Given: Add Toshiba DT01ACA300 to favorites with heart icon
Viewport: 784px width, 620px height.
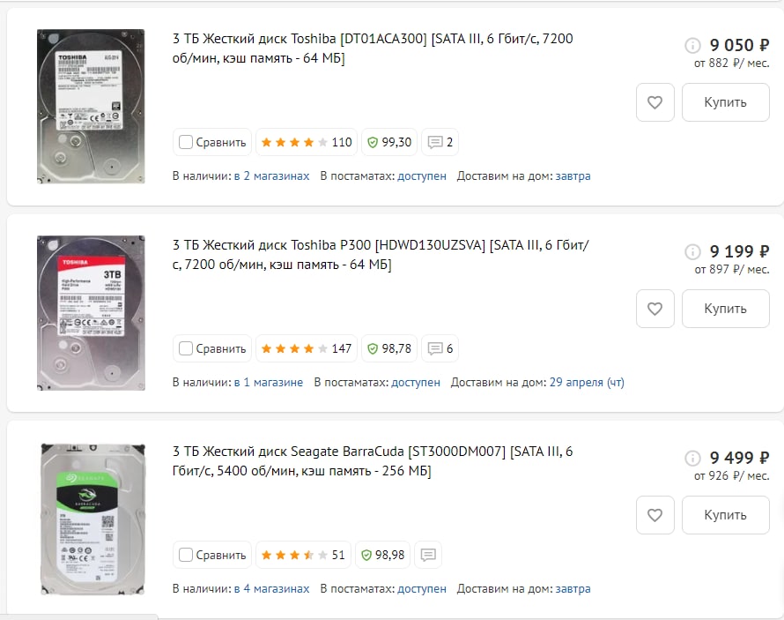Looking at the screenshot, I should (655, 102).
